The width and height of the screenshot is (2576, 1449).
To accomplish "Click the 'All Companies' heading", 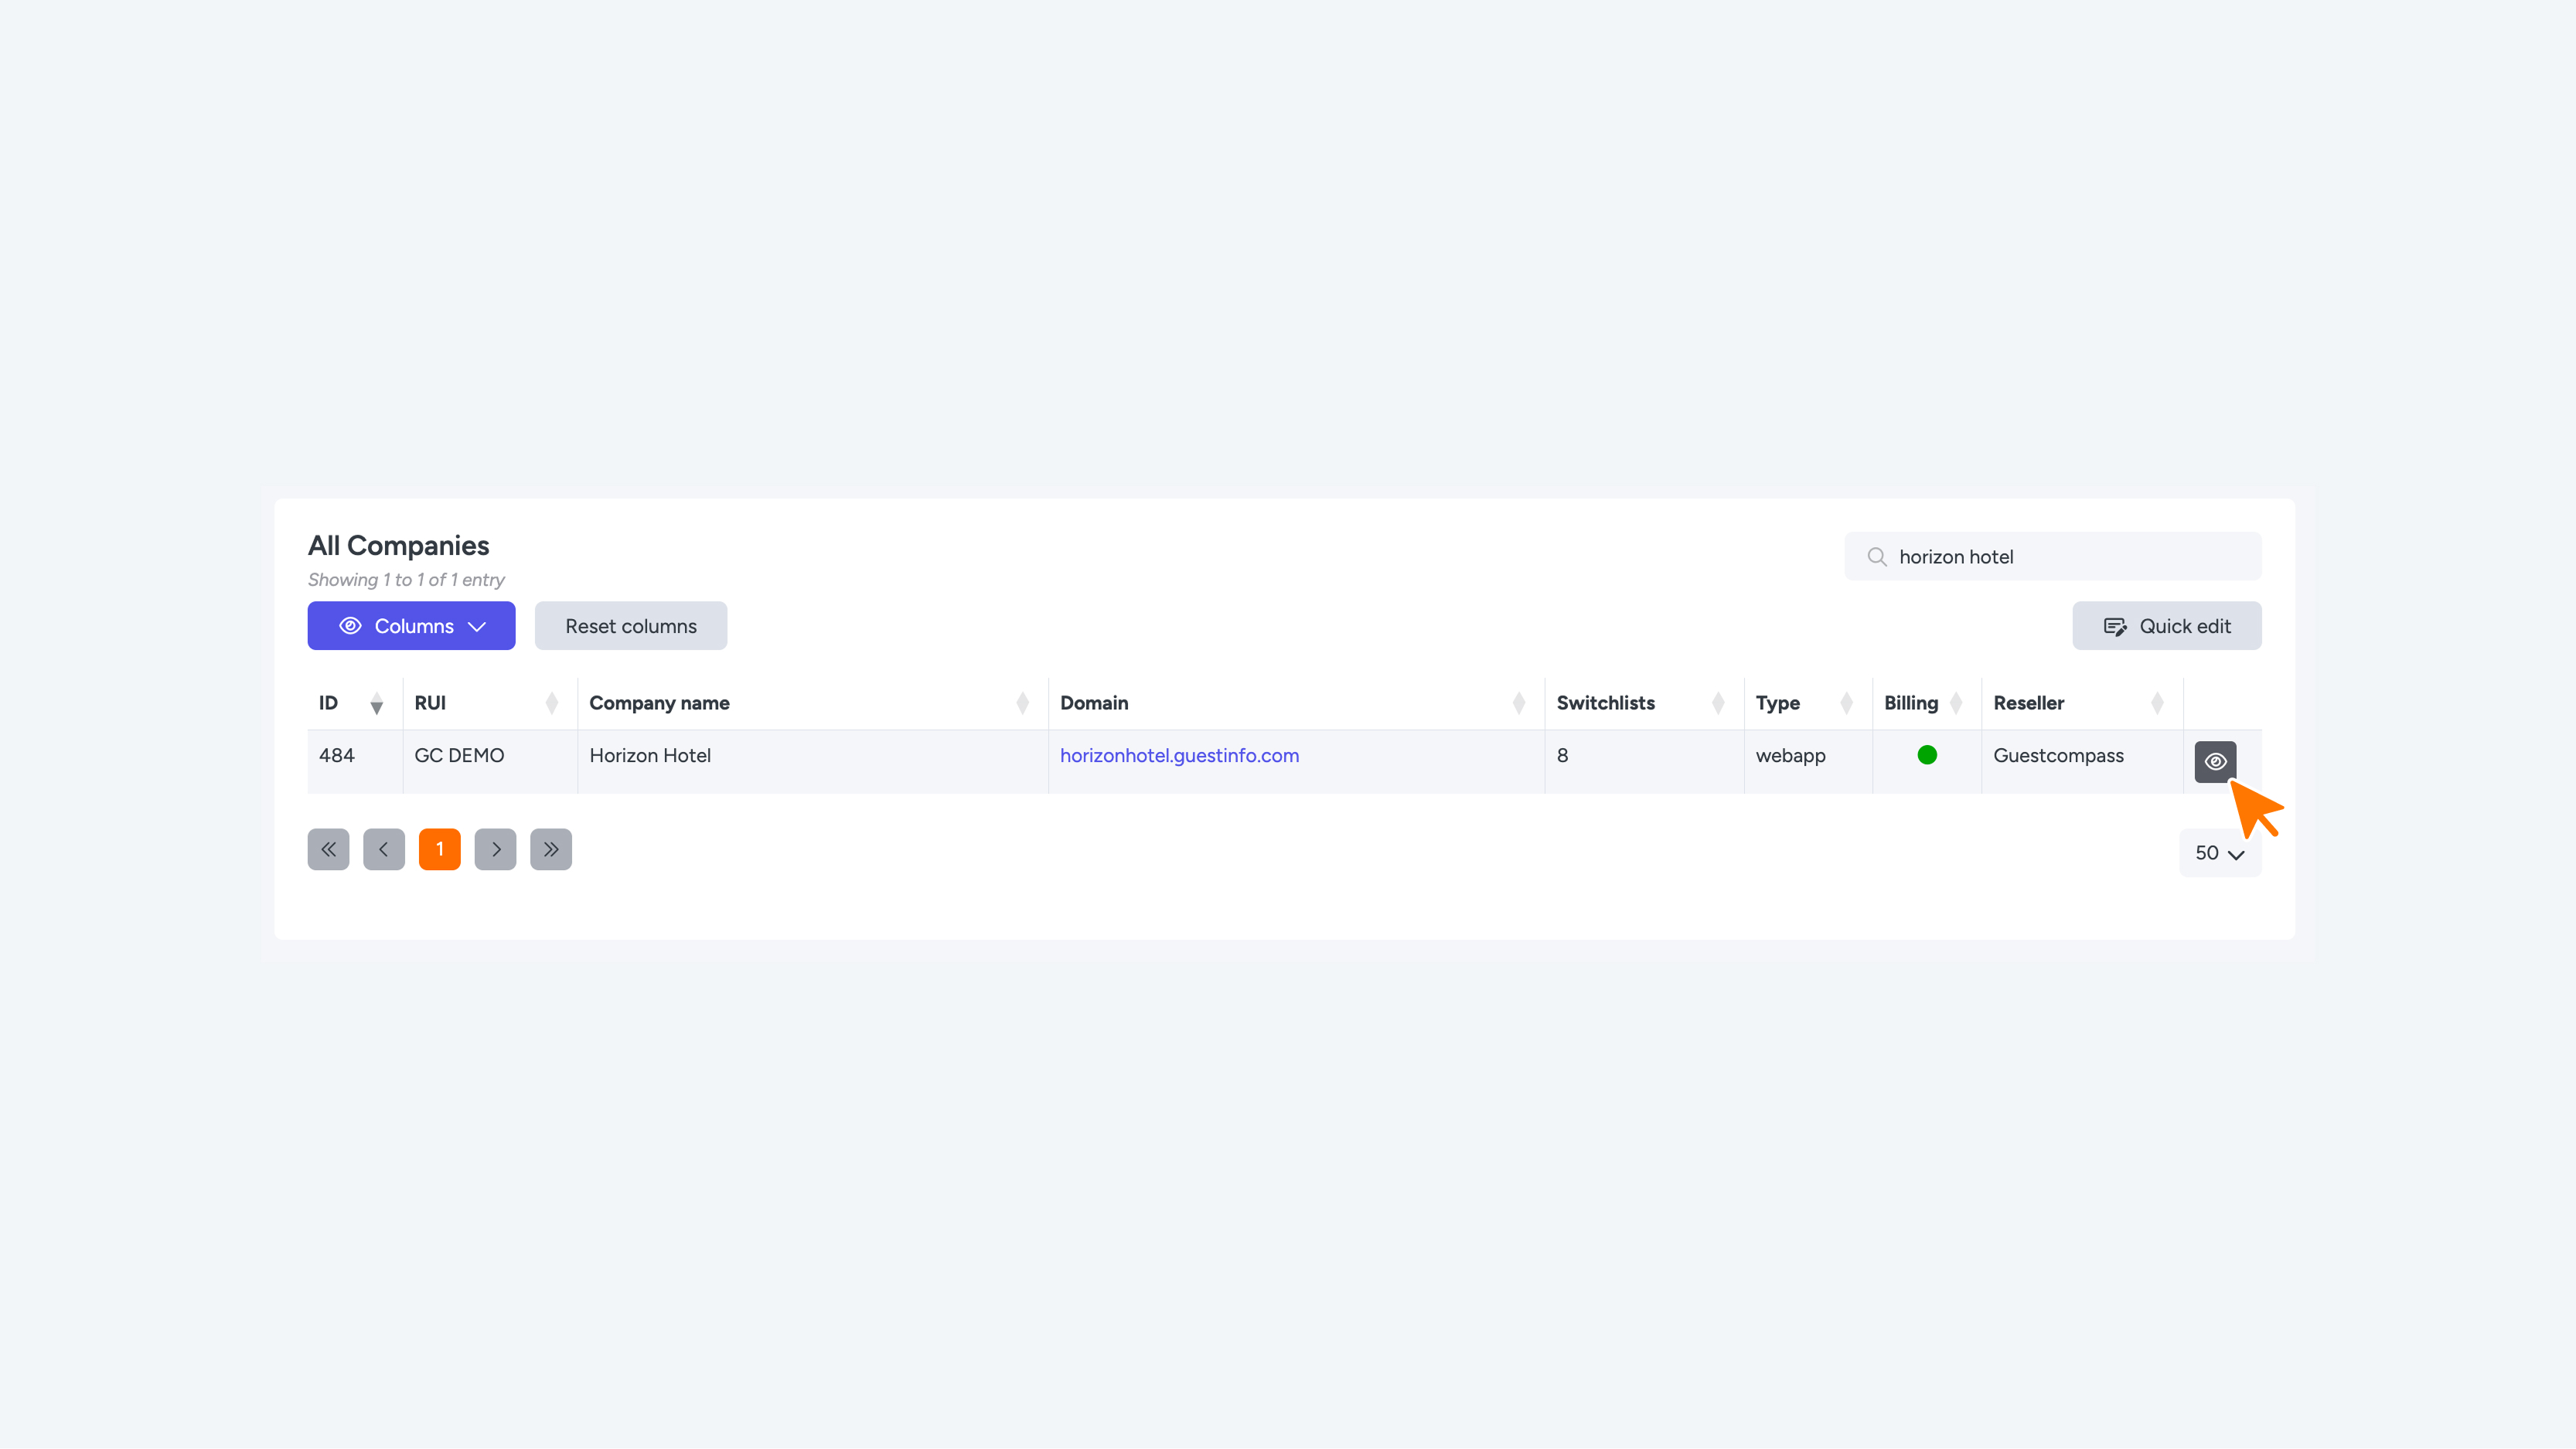I will pos(398,546).
